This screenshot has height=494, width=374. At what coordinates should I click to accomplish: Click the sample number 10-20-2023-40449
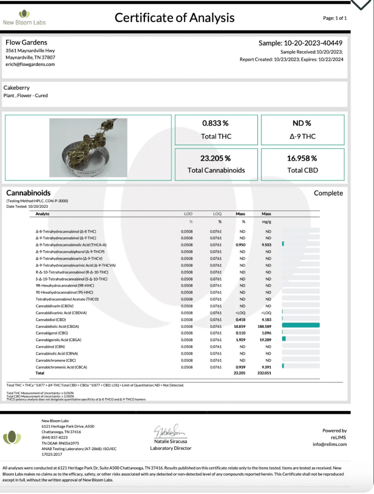(x=313, y=43)
